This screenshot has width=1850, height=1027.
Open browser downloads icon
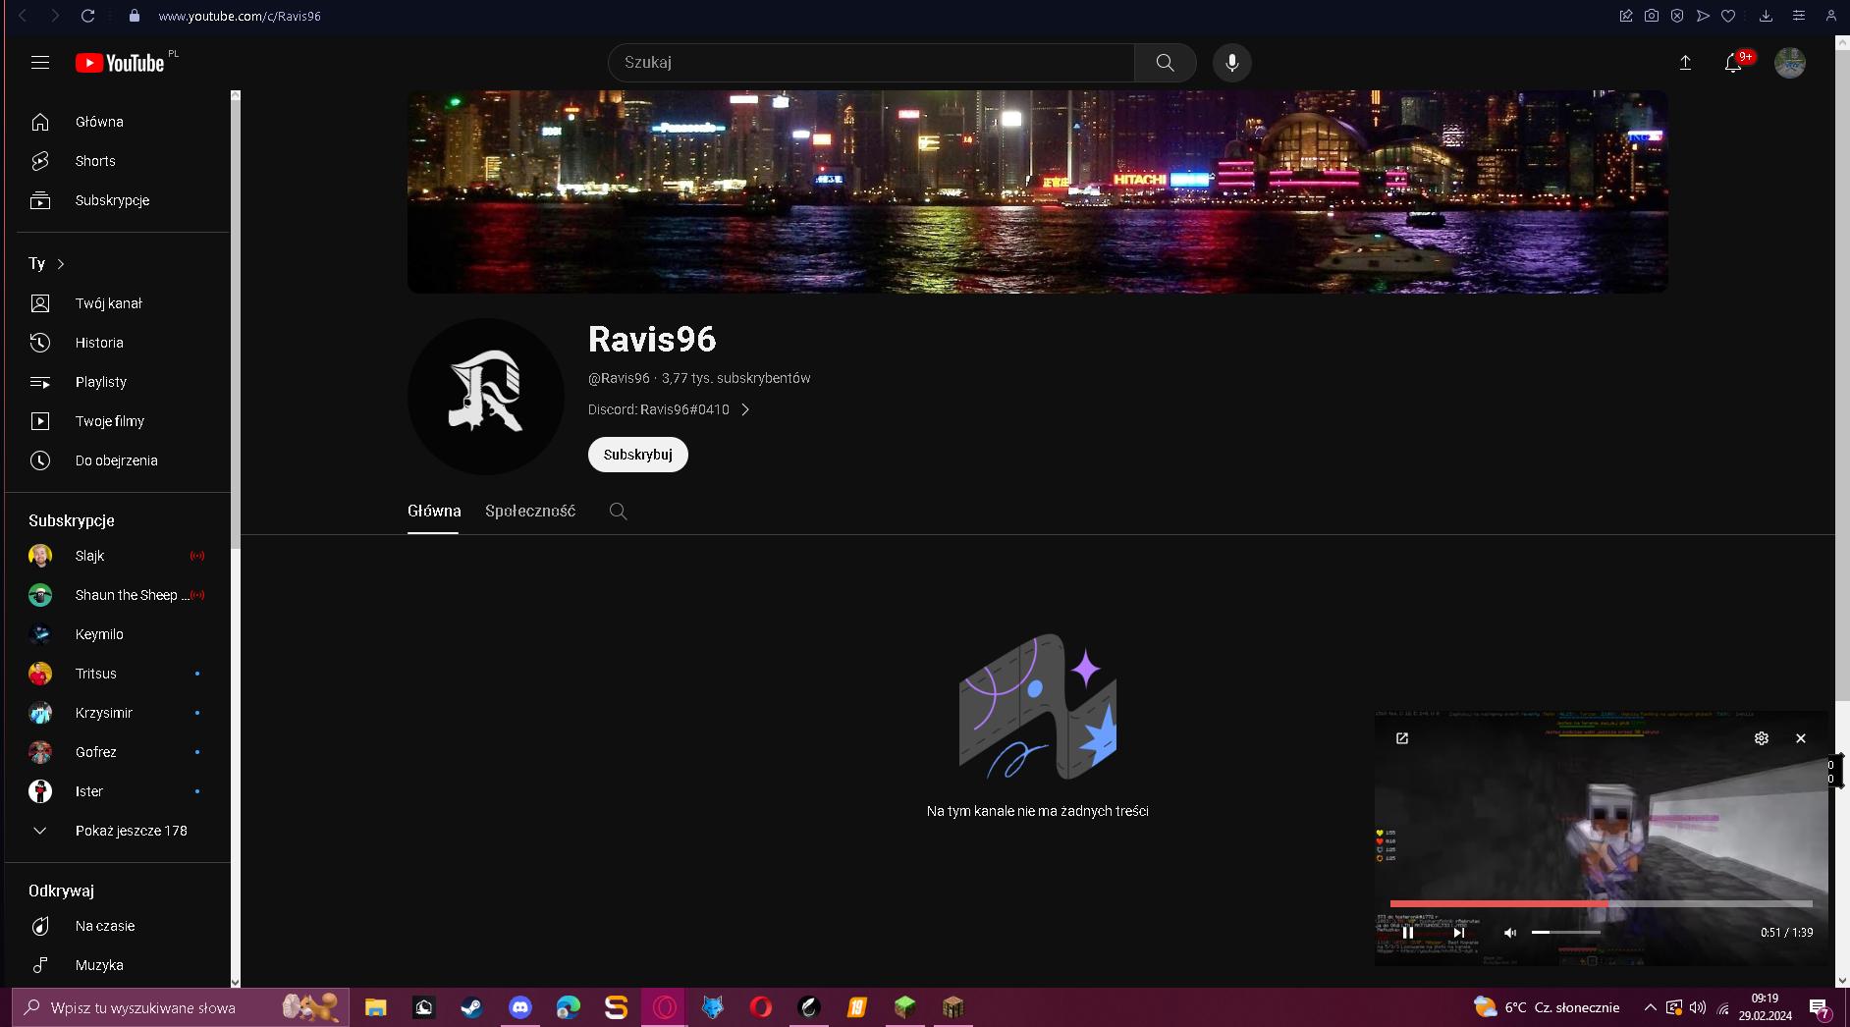point(1766,16)
